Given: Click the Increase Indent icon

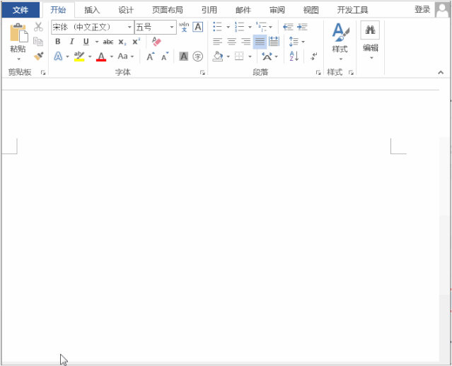Looking at the screenshot, I should point(302,27).
